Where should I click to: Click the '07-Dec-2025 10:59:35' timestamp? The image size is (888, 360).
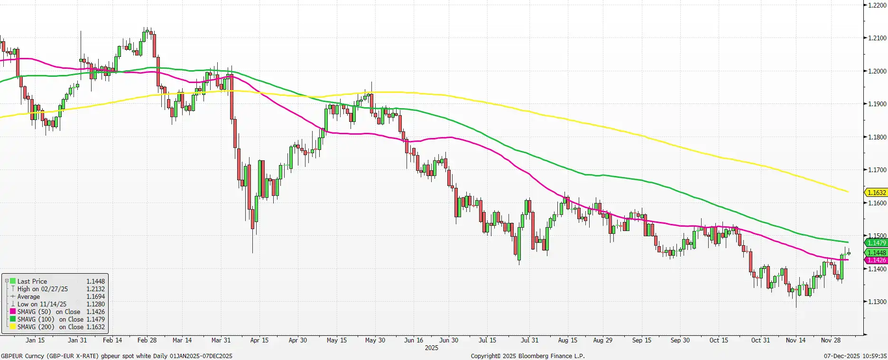point(855,356)
